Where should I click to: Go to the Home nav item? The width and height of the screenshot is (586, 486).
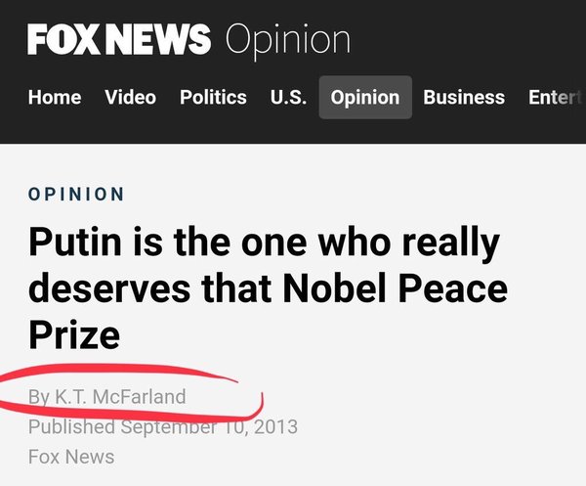[x=55, y=97]
